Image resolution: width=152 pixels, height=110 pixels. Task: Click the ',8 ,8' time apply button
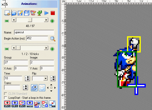tap(27, 78)
